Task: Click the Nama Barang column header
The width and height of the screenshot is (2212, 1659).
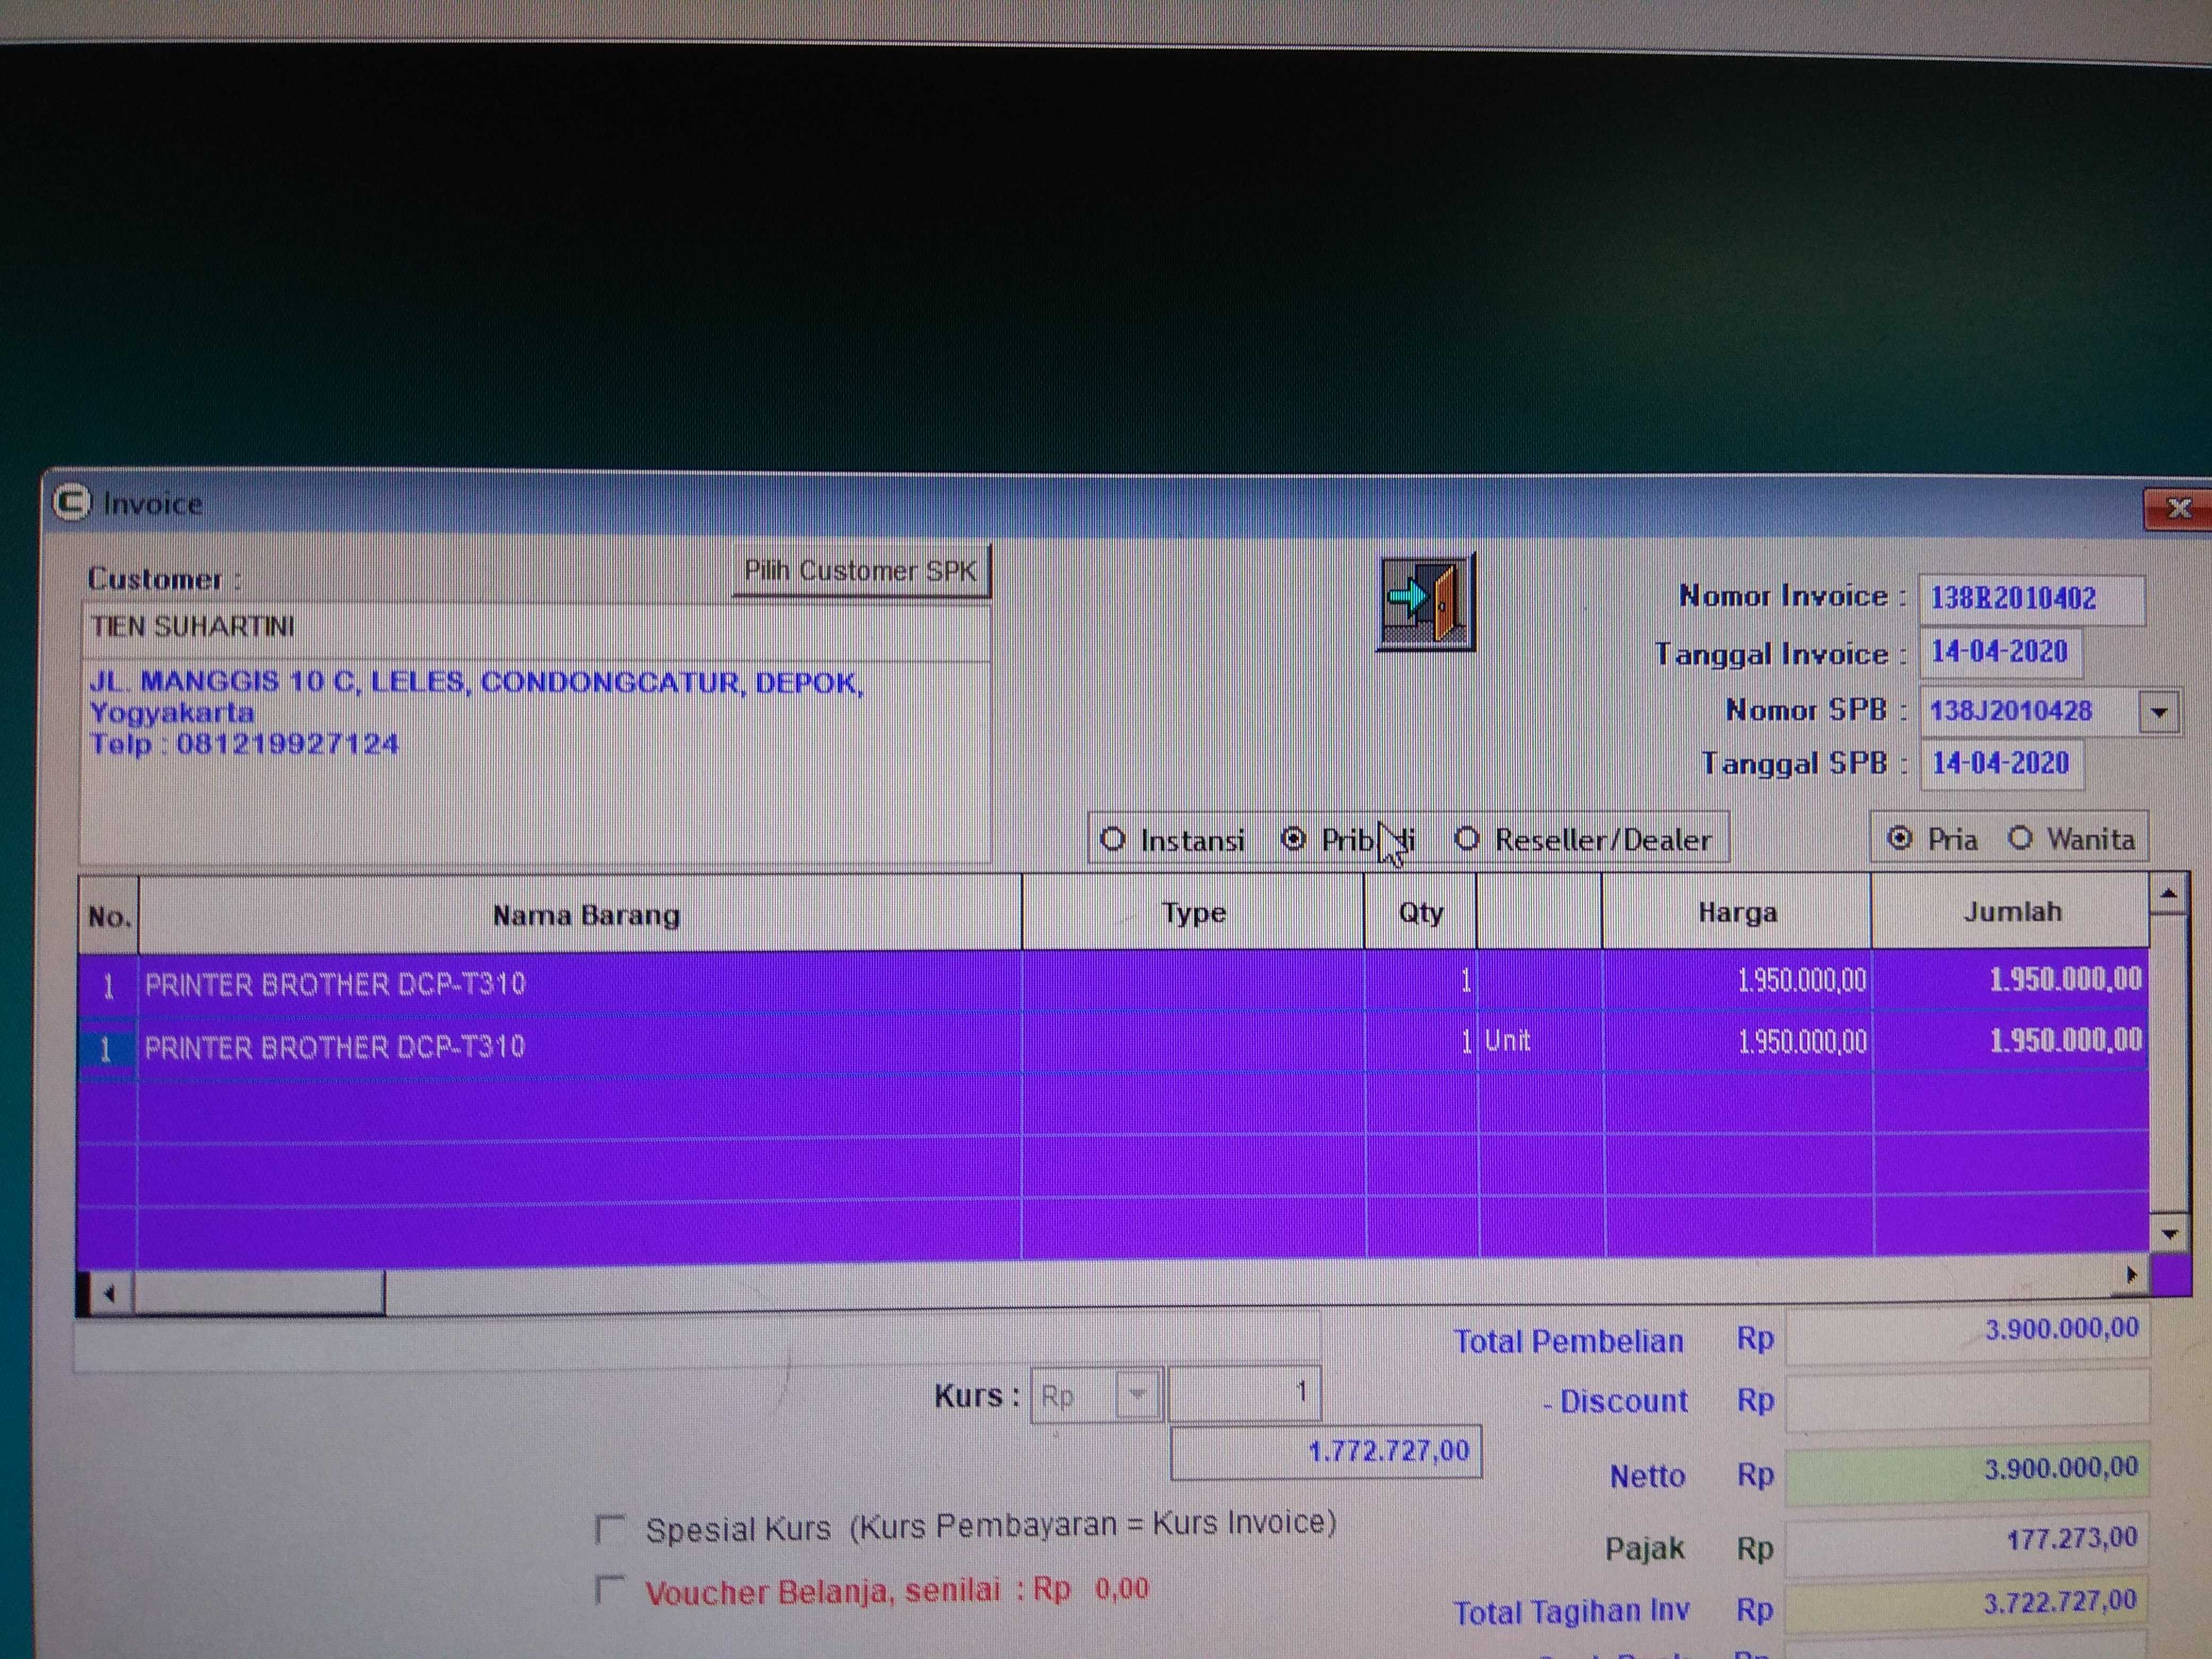Action: point(585,915)
